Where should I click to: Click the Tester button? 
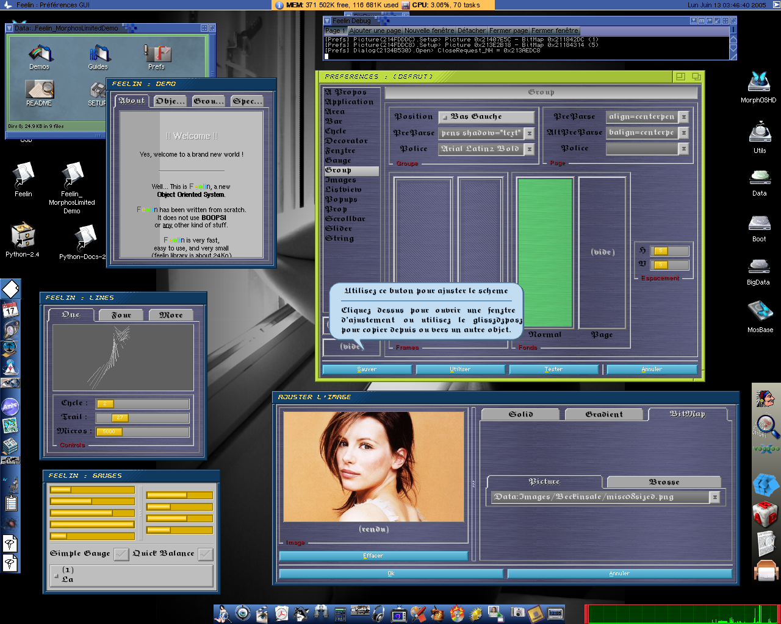[553, 369]
